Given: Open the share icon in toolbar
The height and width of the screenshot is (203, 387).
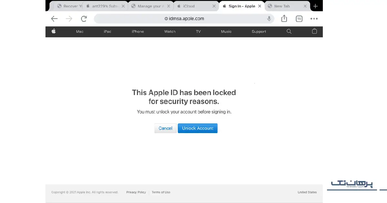Looking at the screenshot, I should click(284, 19).
